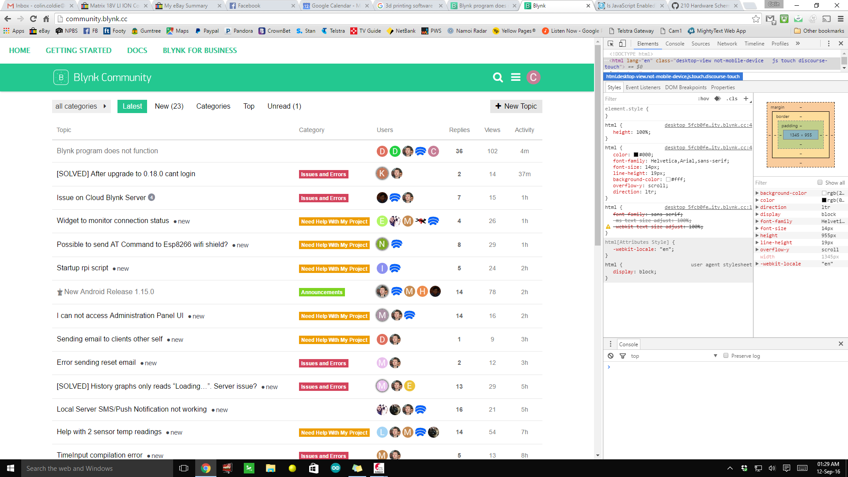Open the all categories dropdown

point(81,106)
